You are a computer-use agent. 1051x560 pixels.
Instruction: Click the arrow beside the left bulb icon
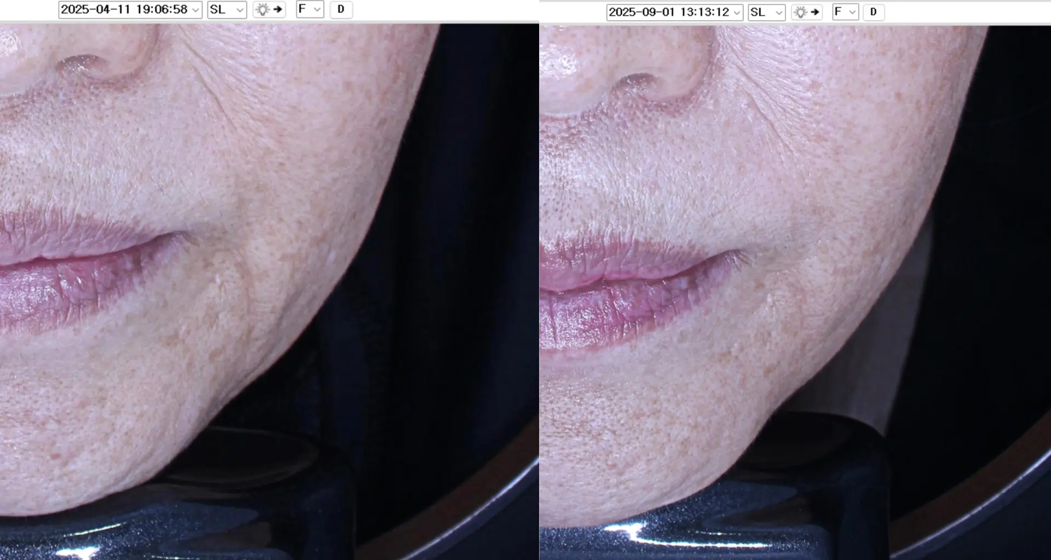point(277,9)
